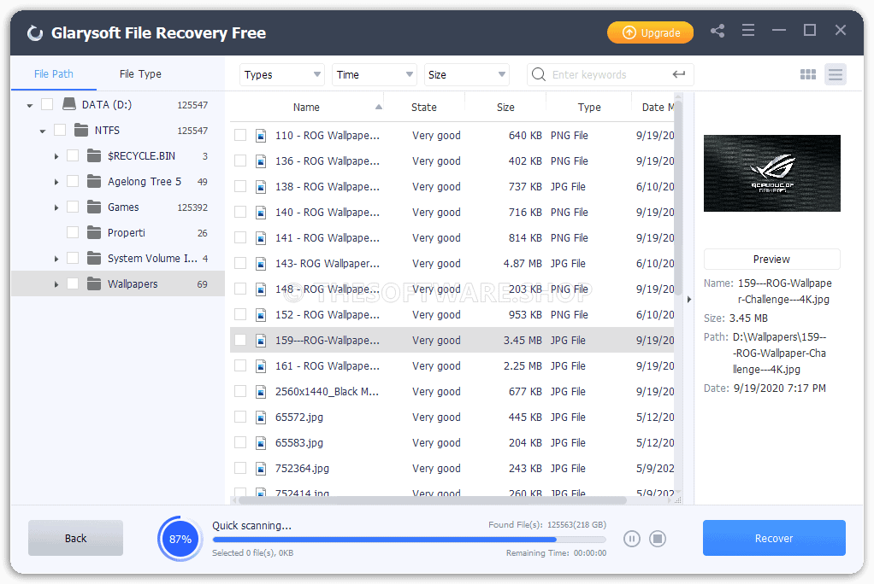Submit search with the return arrow icon
874x584 pixels.
678,74
